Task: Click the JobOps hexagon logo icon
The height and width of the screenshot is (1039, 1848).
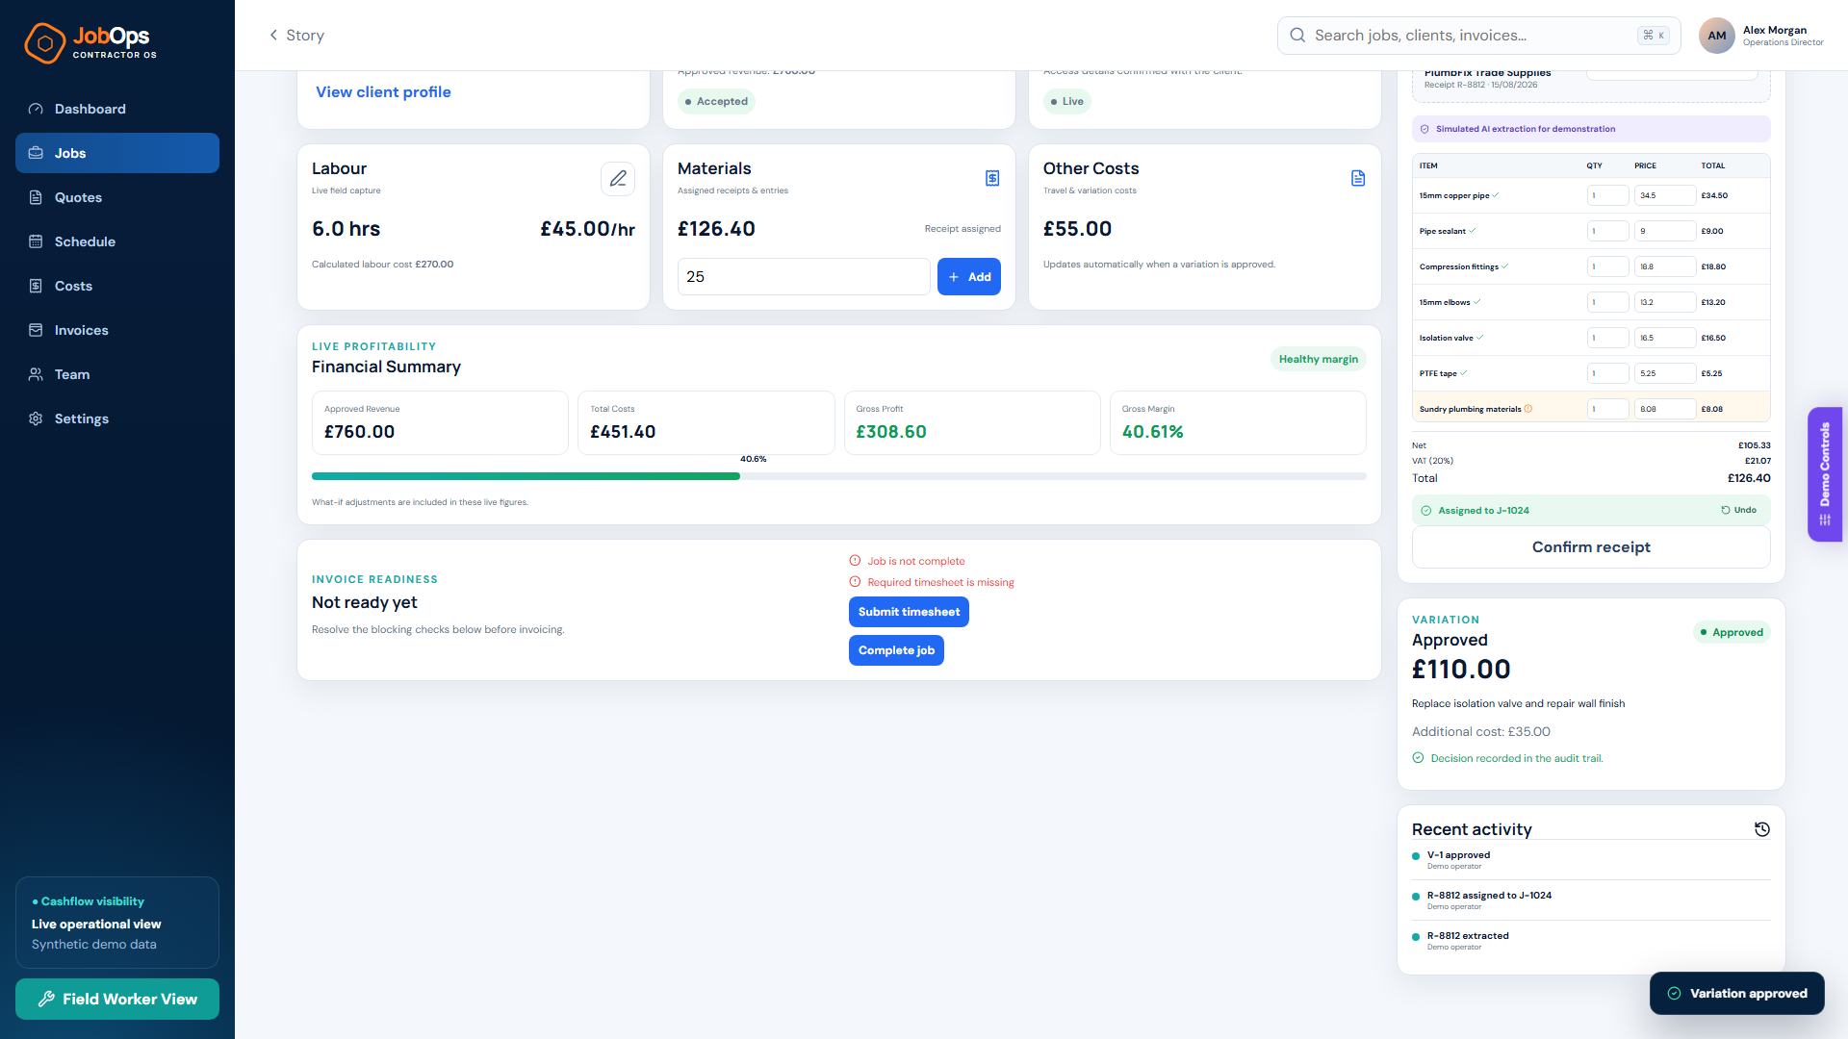Action: coord(44,43)
